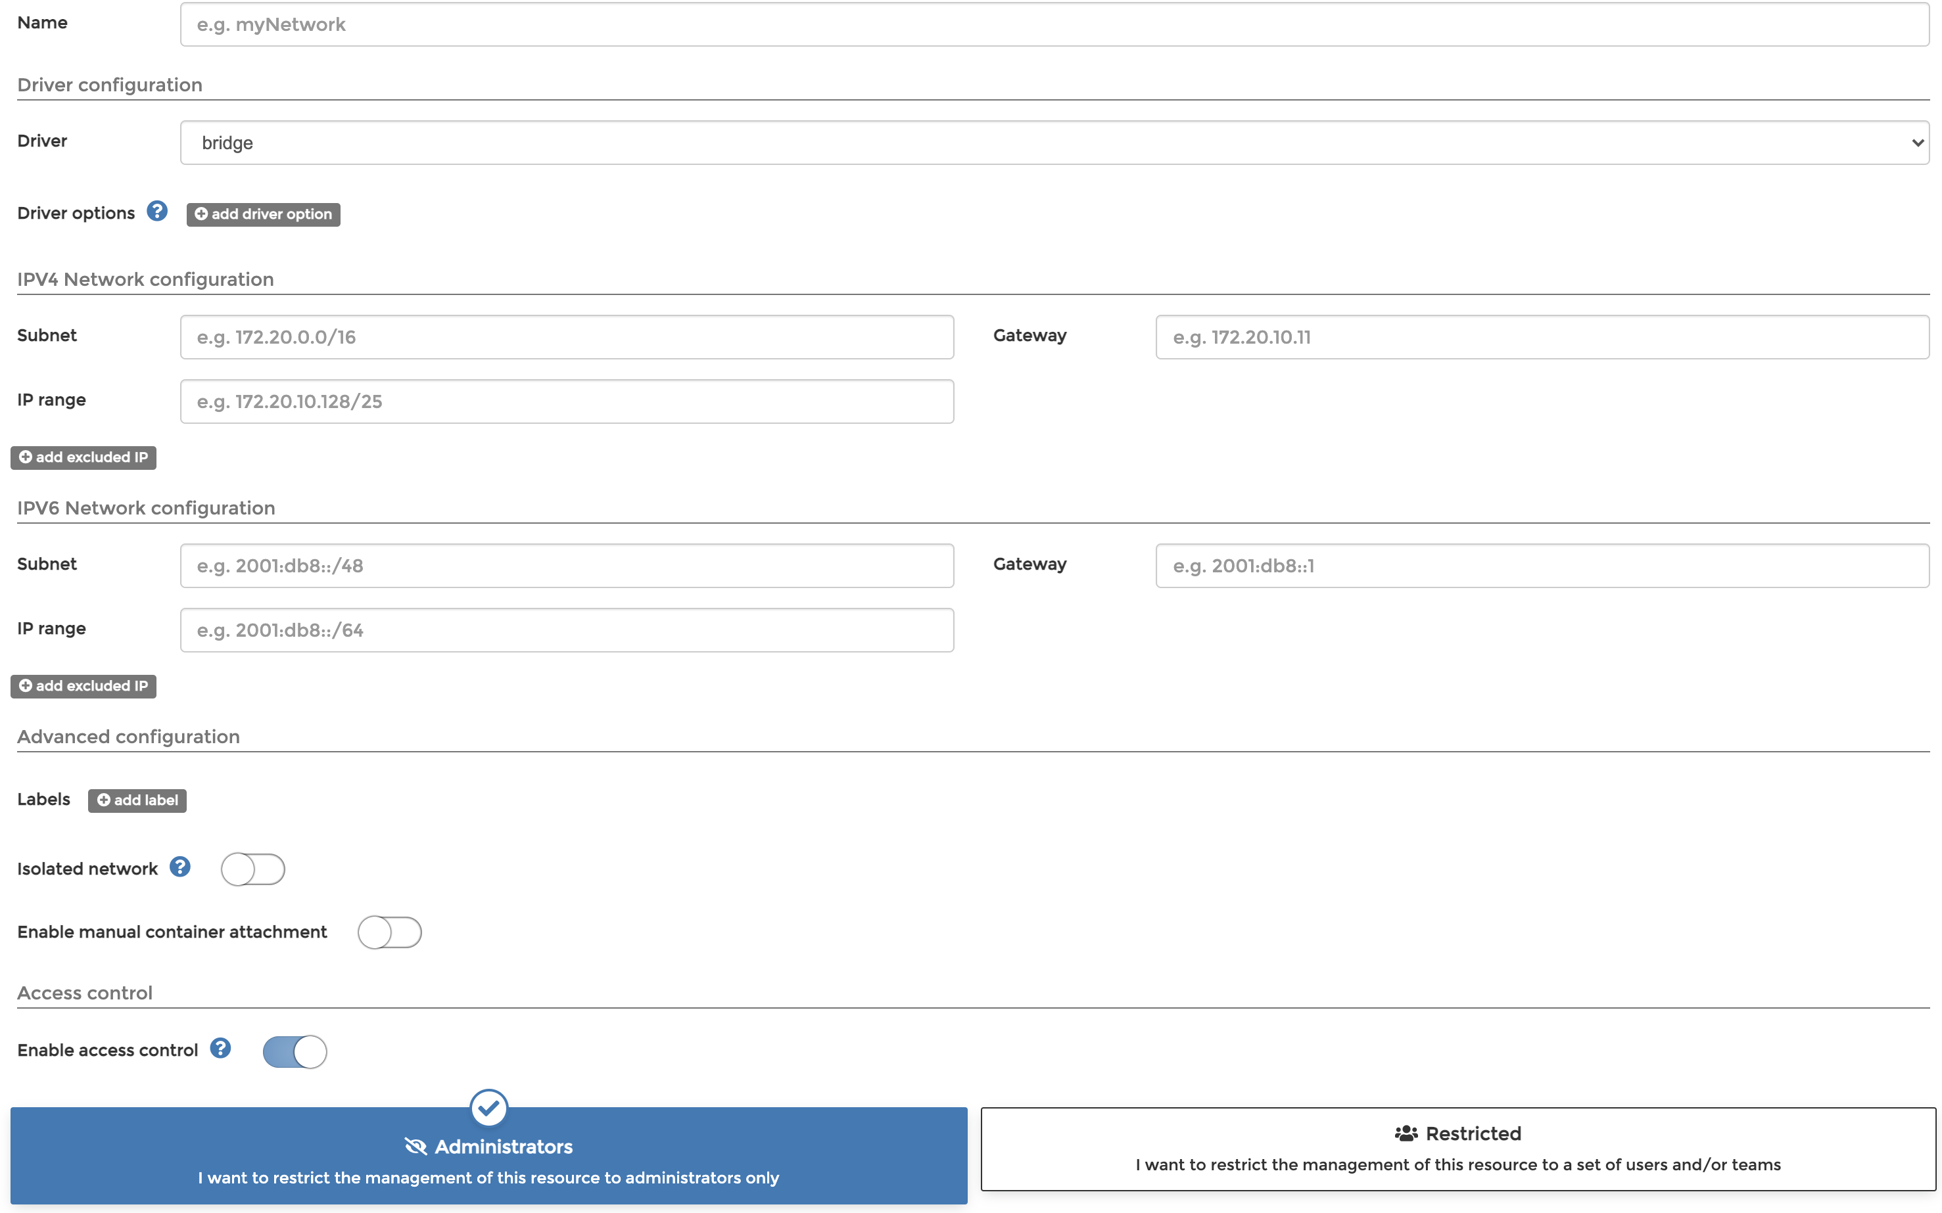
Task: Click the IPV6 IP range field
Action: click(567, 629)
